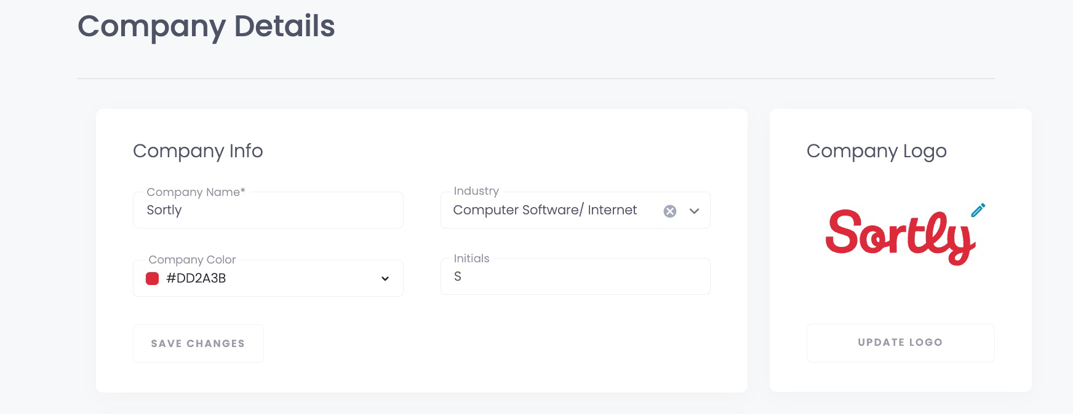This screenshot has width=1073, height=414.
Task: Expand the Industry dropdown arrow
Action: tap(695, 211)
